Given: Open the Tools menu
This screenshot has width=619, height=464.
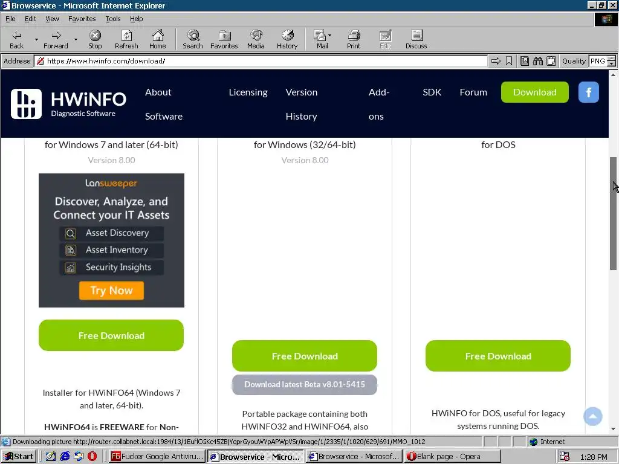Looking at the screenshot, I should point(112,19).
